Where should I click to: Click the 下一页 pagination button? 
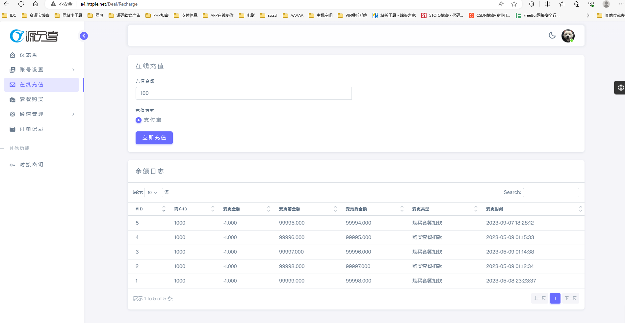click(x=570, y=298)
